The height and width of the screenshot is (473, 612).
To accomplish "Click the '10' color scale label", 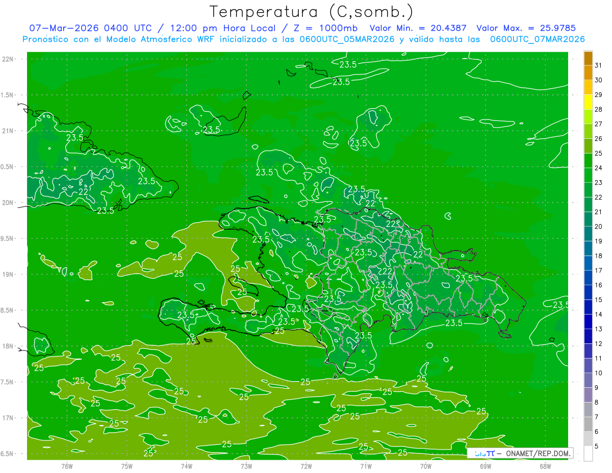I will click(599, 373).
